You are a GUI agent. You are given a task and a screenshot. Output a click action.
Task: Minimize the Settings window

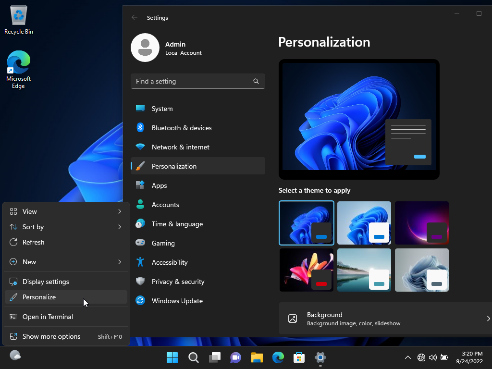pos(457,13)
